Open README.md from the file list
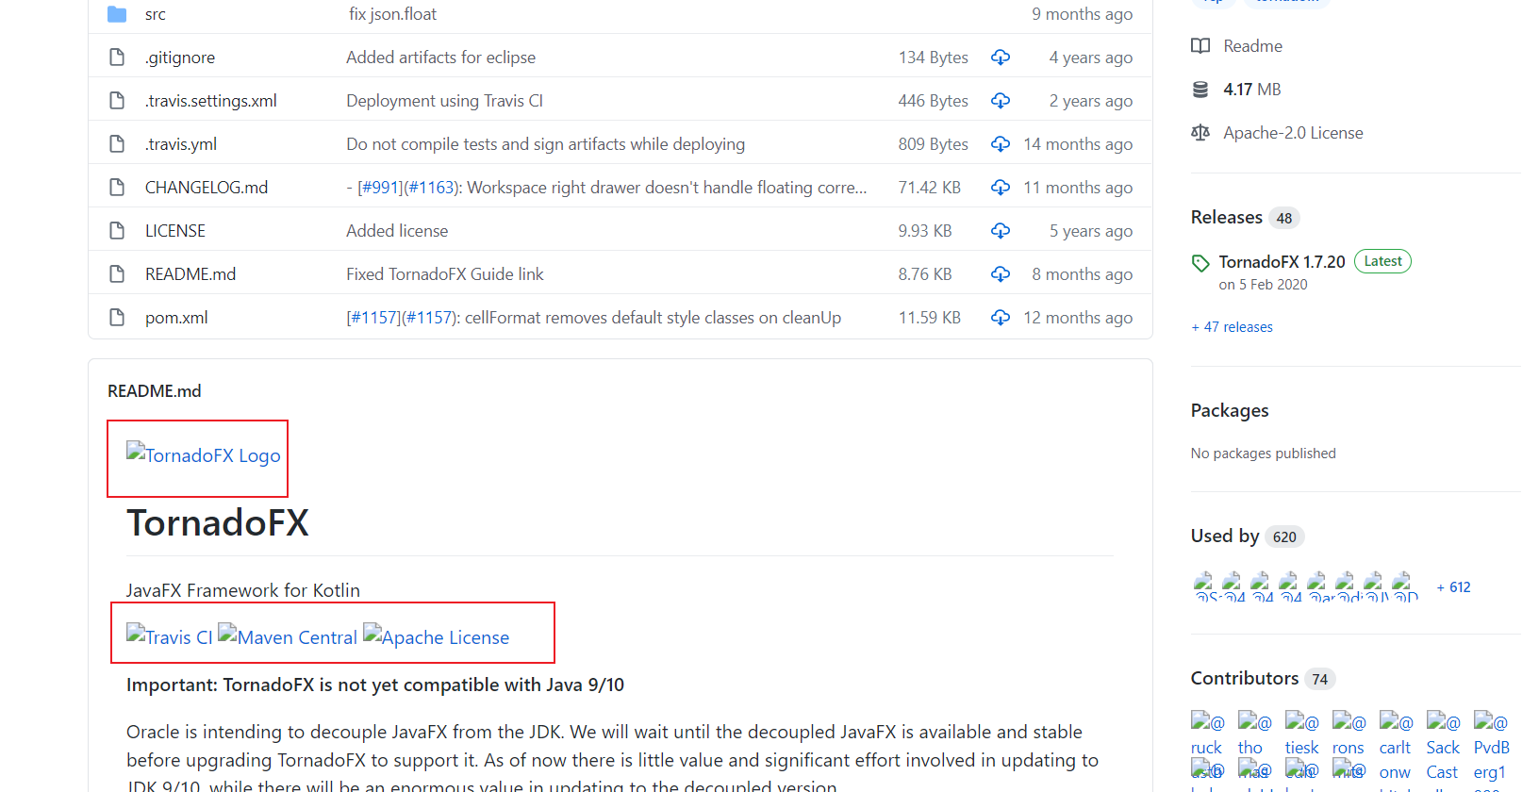1539x792 pixels. tap(190, 274)
